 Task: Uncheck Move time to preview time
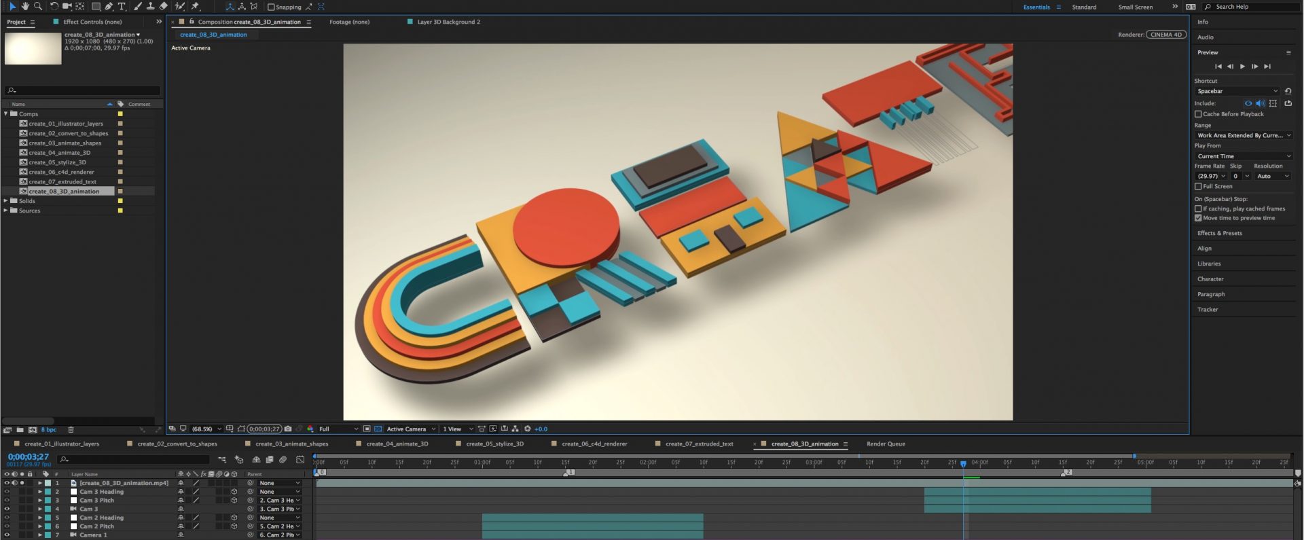tap(1198, 218)
